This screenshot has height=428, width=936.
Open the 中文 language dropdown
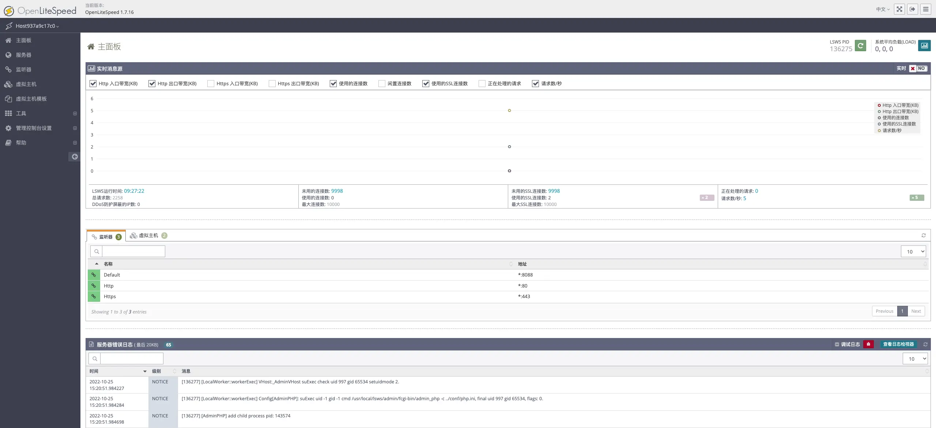click(x=882, y=9)
